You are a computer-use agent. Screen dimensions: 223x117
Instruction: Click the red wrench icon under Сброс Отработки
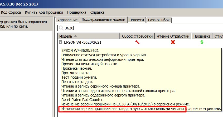pos(137,42)
